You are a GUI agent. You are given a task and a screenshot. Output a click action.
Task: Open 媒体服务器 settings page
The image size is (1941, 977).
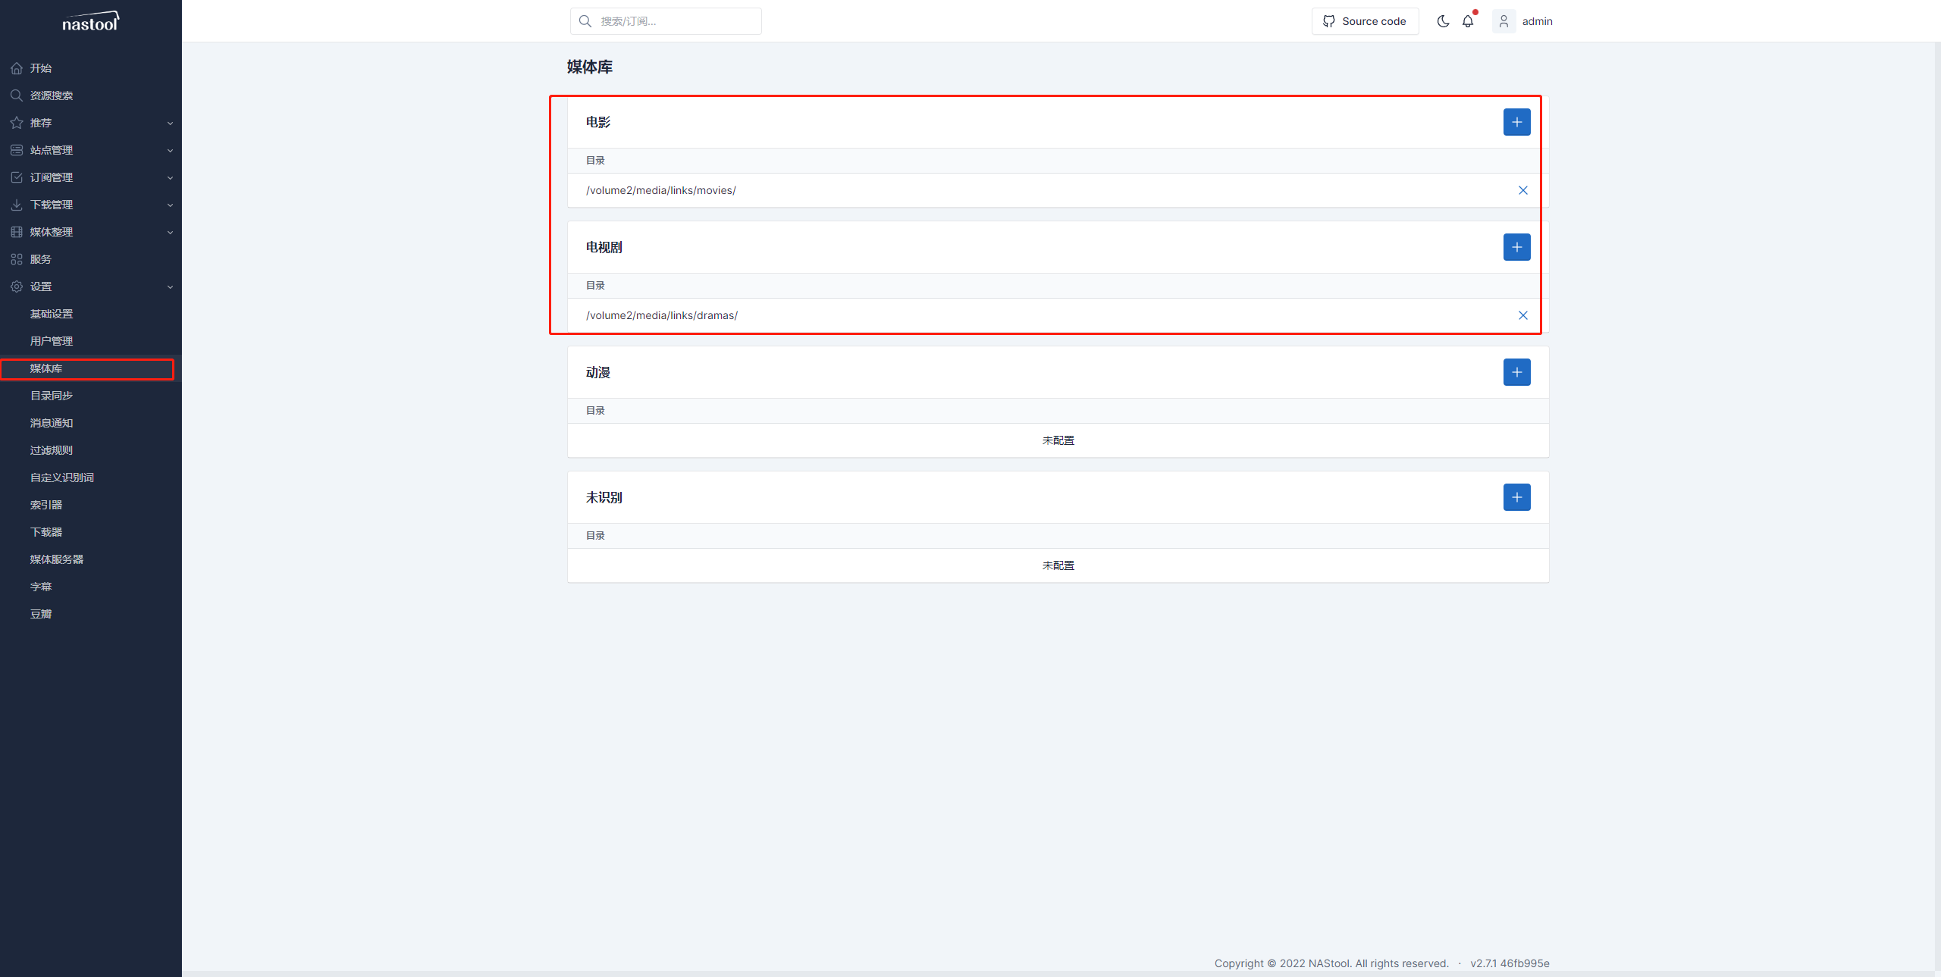click(x=57, y=559)
